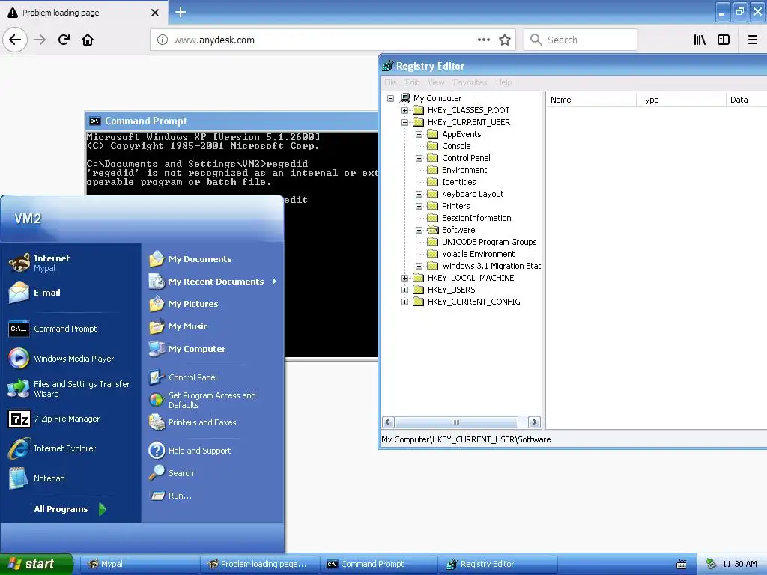Viewport: 767px width, 575px height.
Task: Select the Environment registry key
Action: (464, 170)
